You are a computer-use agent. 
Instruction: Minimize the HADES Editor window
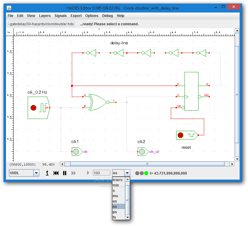click(x=216, y=7)
